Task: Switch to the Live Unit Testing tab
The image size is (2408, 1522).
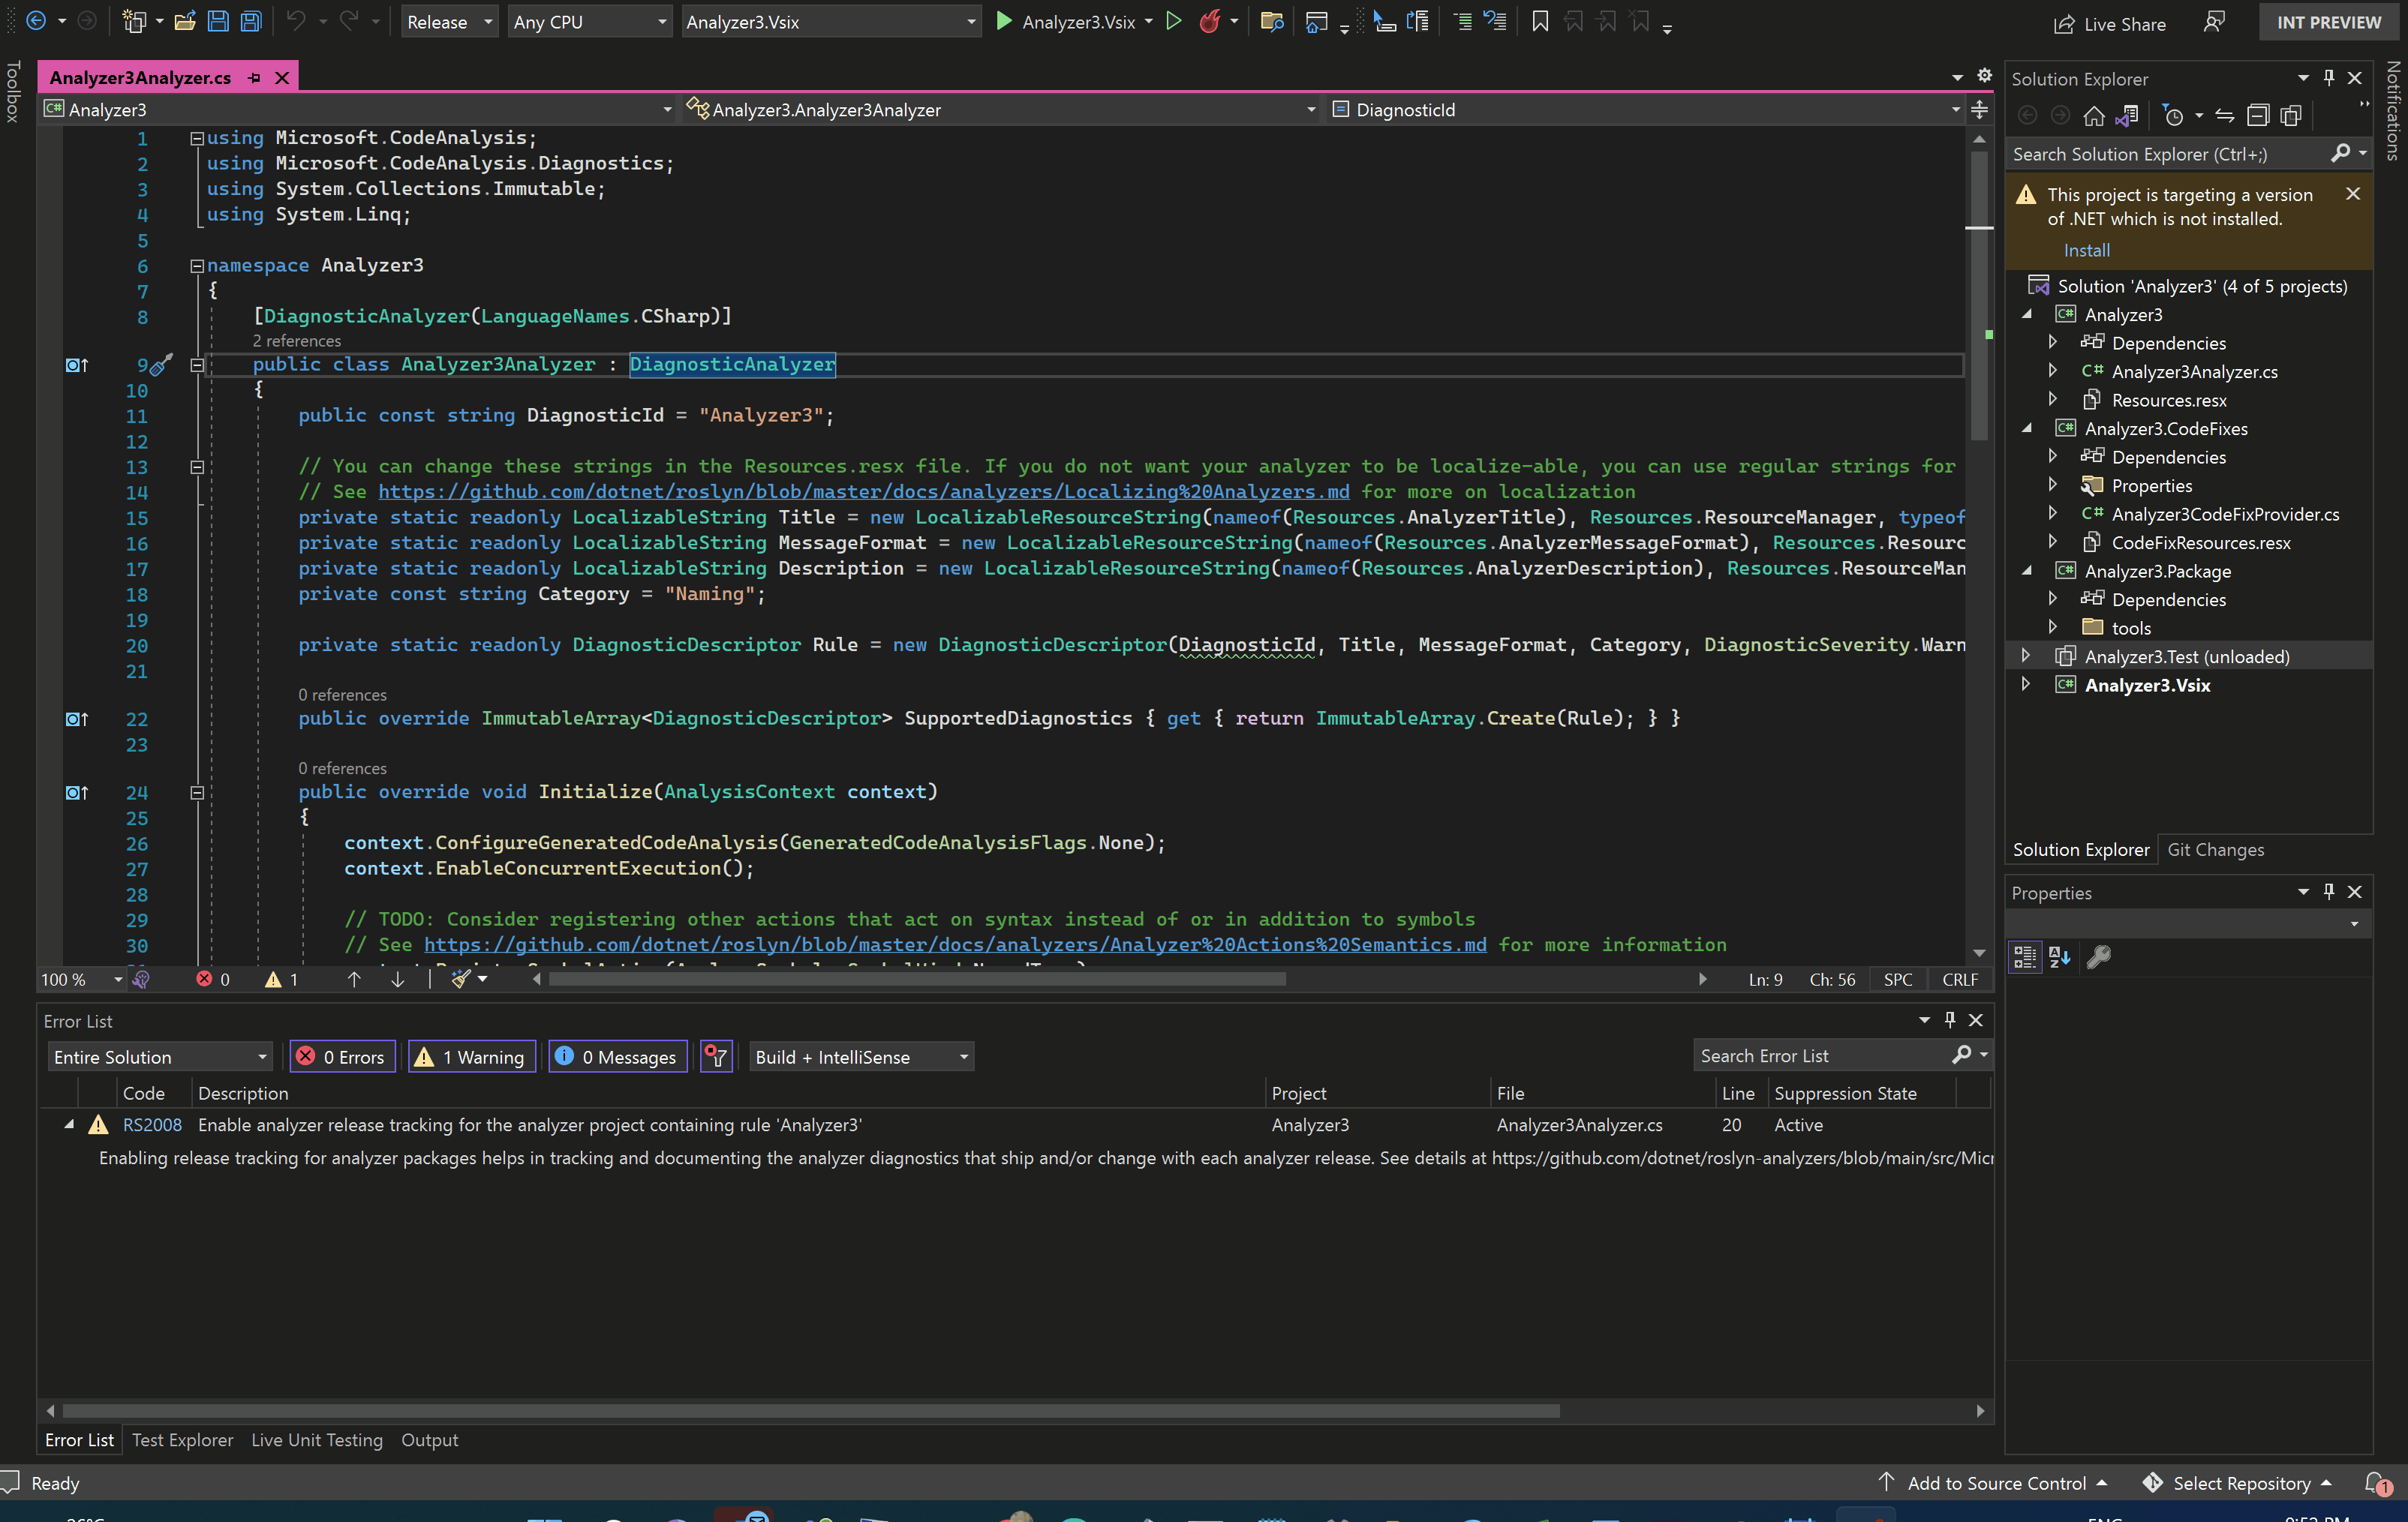Action: pos(317,1440)
